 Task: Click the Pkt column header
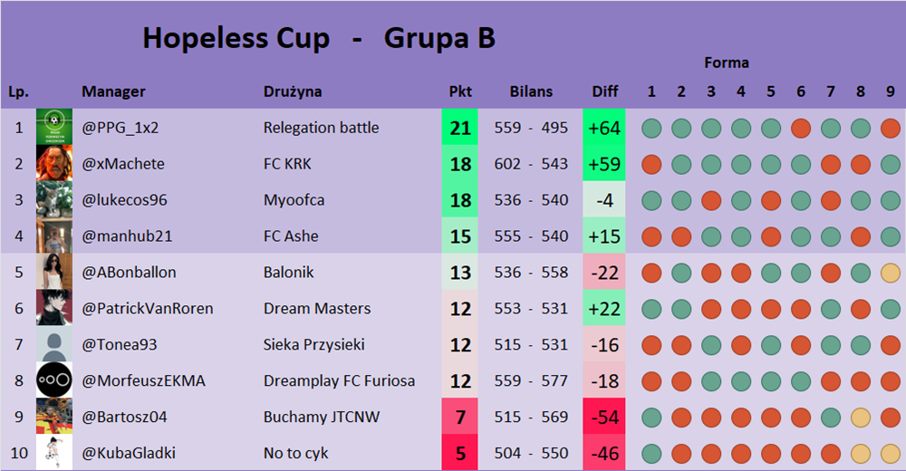pos(460,91)
